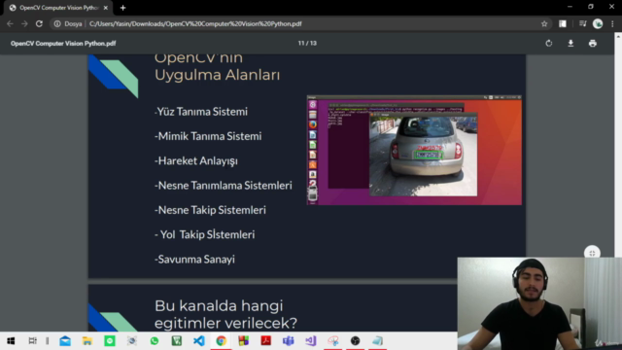
Task: Click the address bar with the PDF path
Action: pos(301,23)
